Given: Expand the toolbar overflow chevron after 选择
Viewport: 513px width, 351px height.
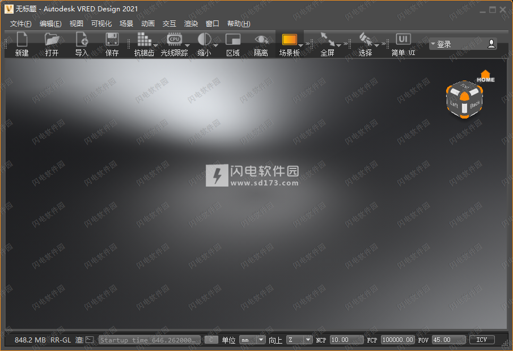Looking at the screenshot, I should [x=383, y=43].
